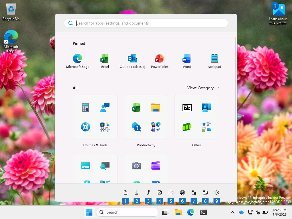
Task: Open File Explorer shortcut in Start footer
Action: [x=205, y=192]
